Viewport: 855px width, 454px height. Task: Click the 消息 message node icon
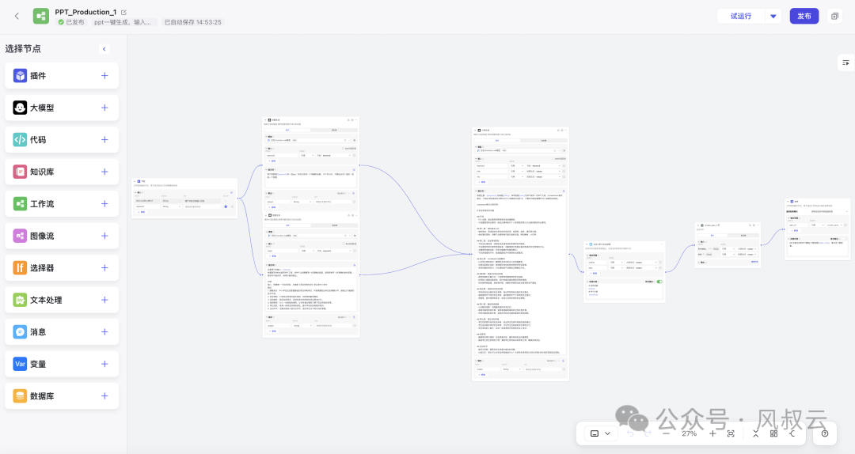pyautogui.click(x=20, y=332)
